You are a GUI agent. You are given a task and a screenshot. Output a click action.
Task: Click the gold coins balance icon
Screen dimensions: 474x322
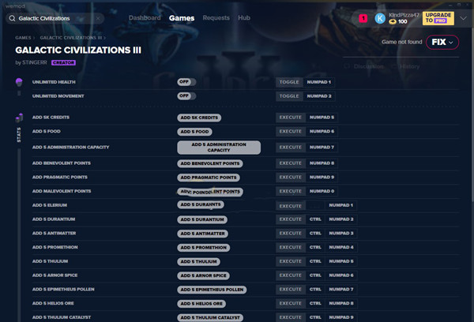click(393, 21)
